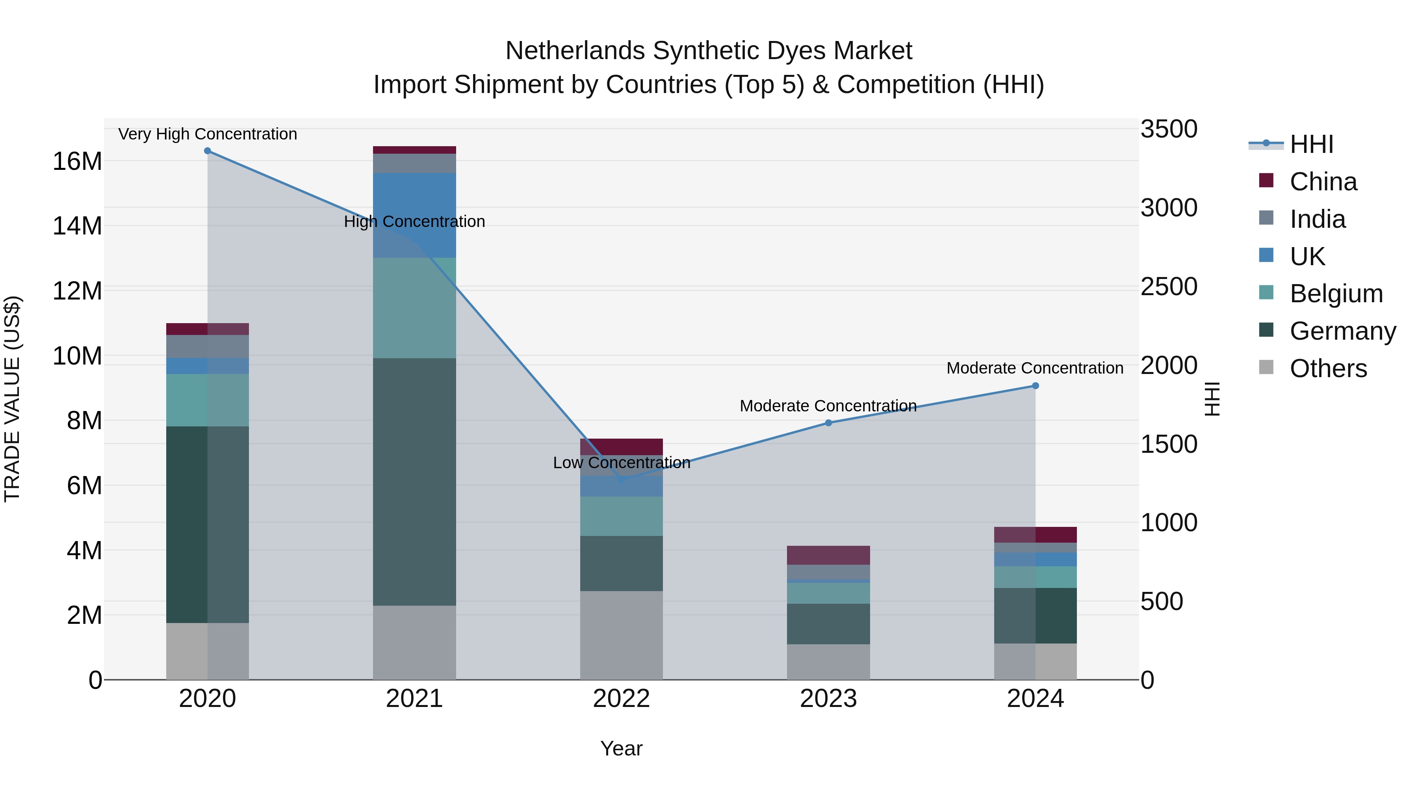Screen dimensions: 1418x798
Task: Toggle the UK legend entry
Action: (x=1292, y=256)
